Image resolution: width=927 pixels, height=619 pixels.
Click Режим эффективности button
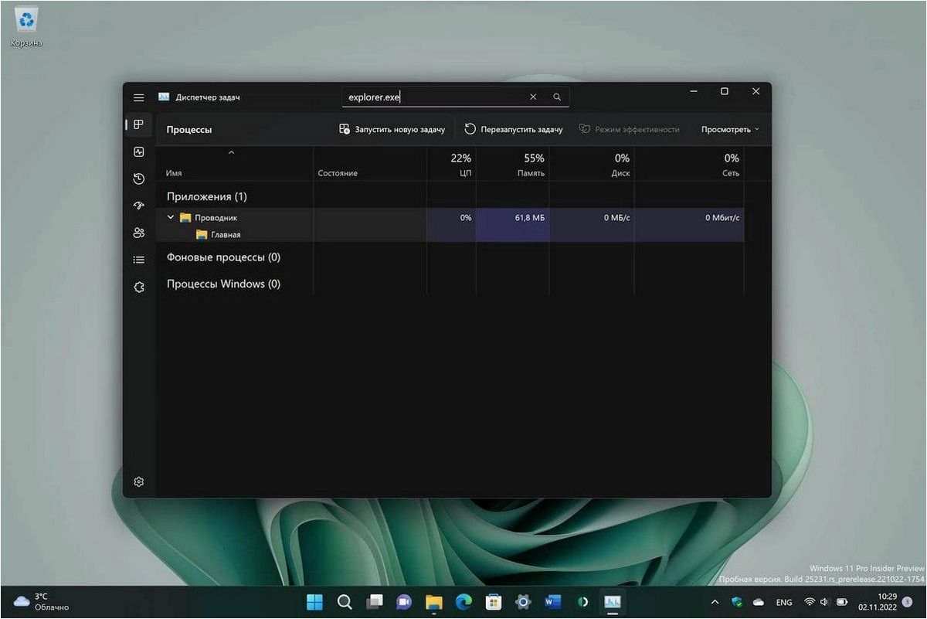630,129
